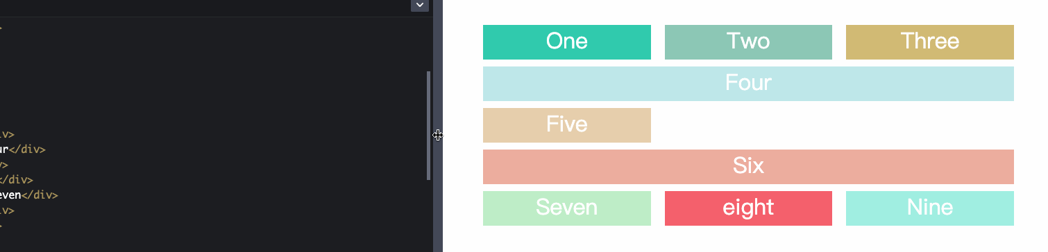Click the tan box labeled Three
Image resolution: width=1048 pixels, height=252 pixels.
point(929,42)
